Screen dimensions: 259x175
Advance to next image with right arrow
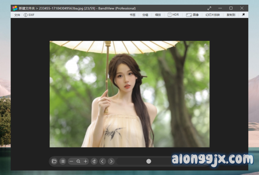pos(111,161)
